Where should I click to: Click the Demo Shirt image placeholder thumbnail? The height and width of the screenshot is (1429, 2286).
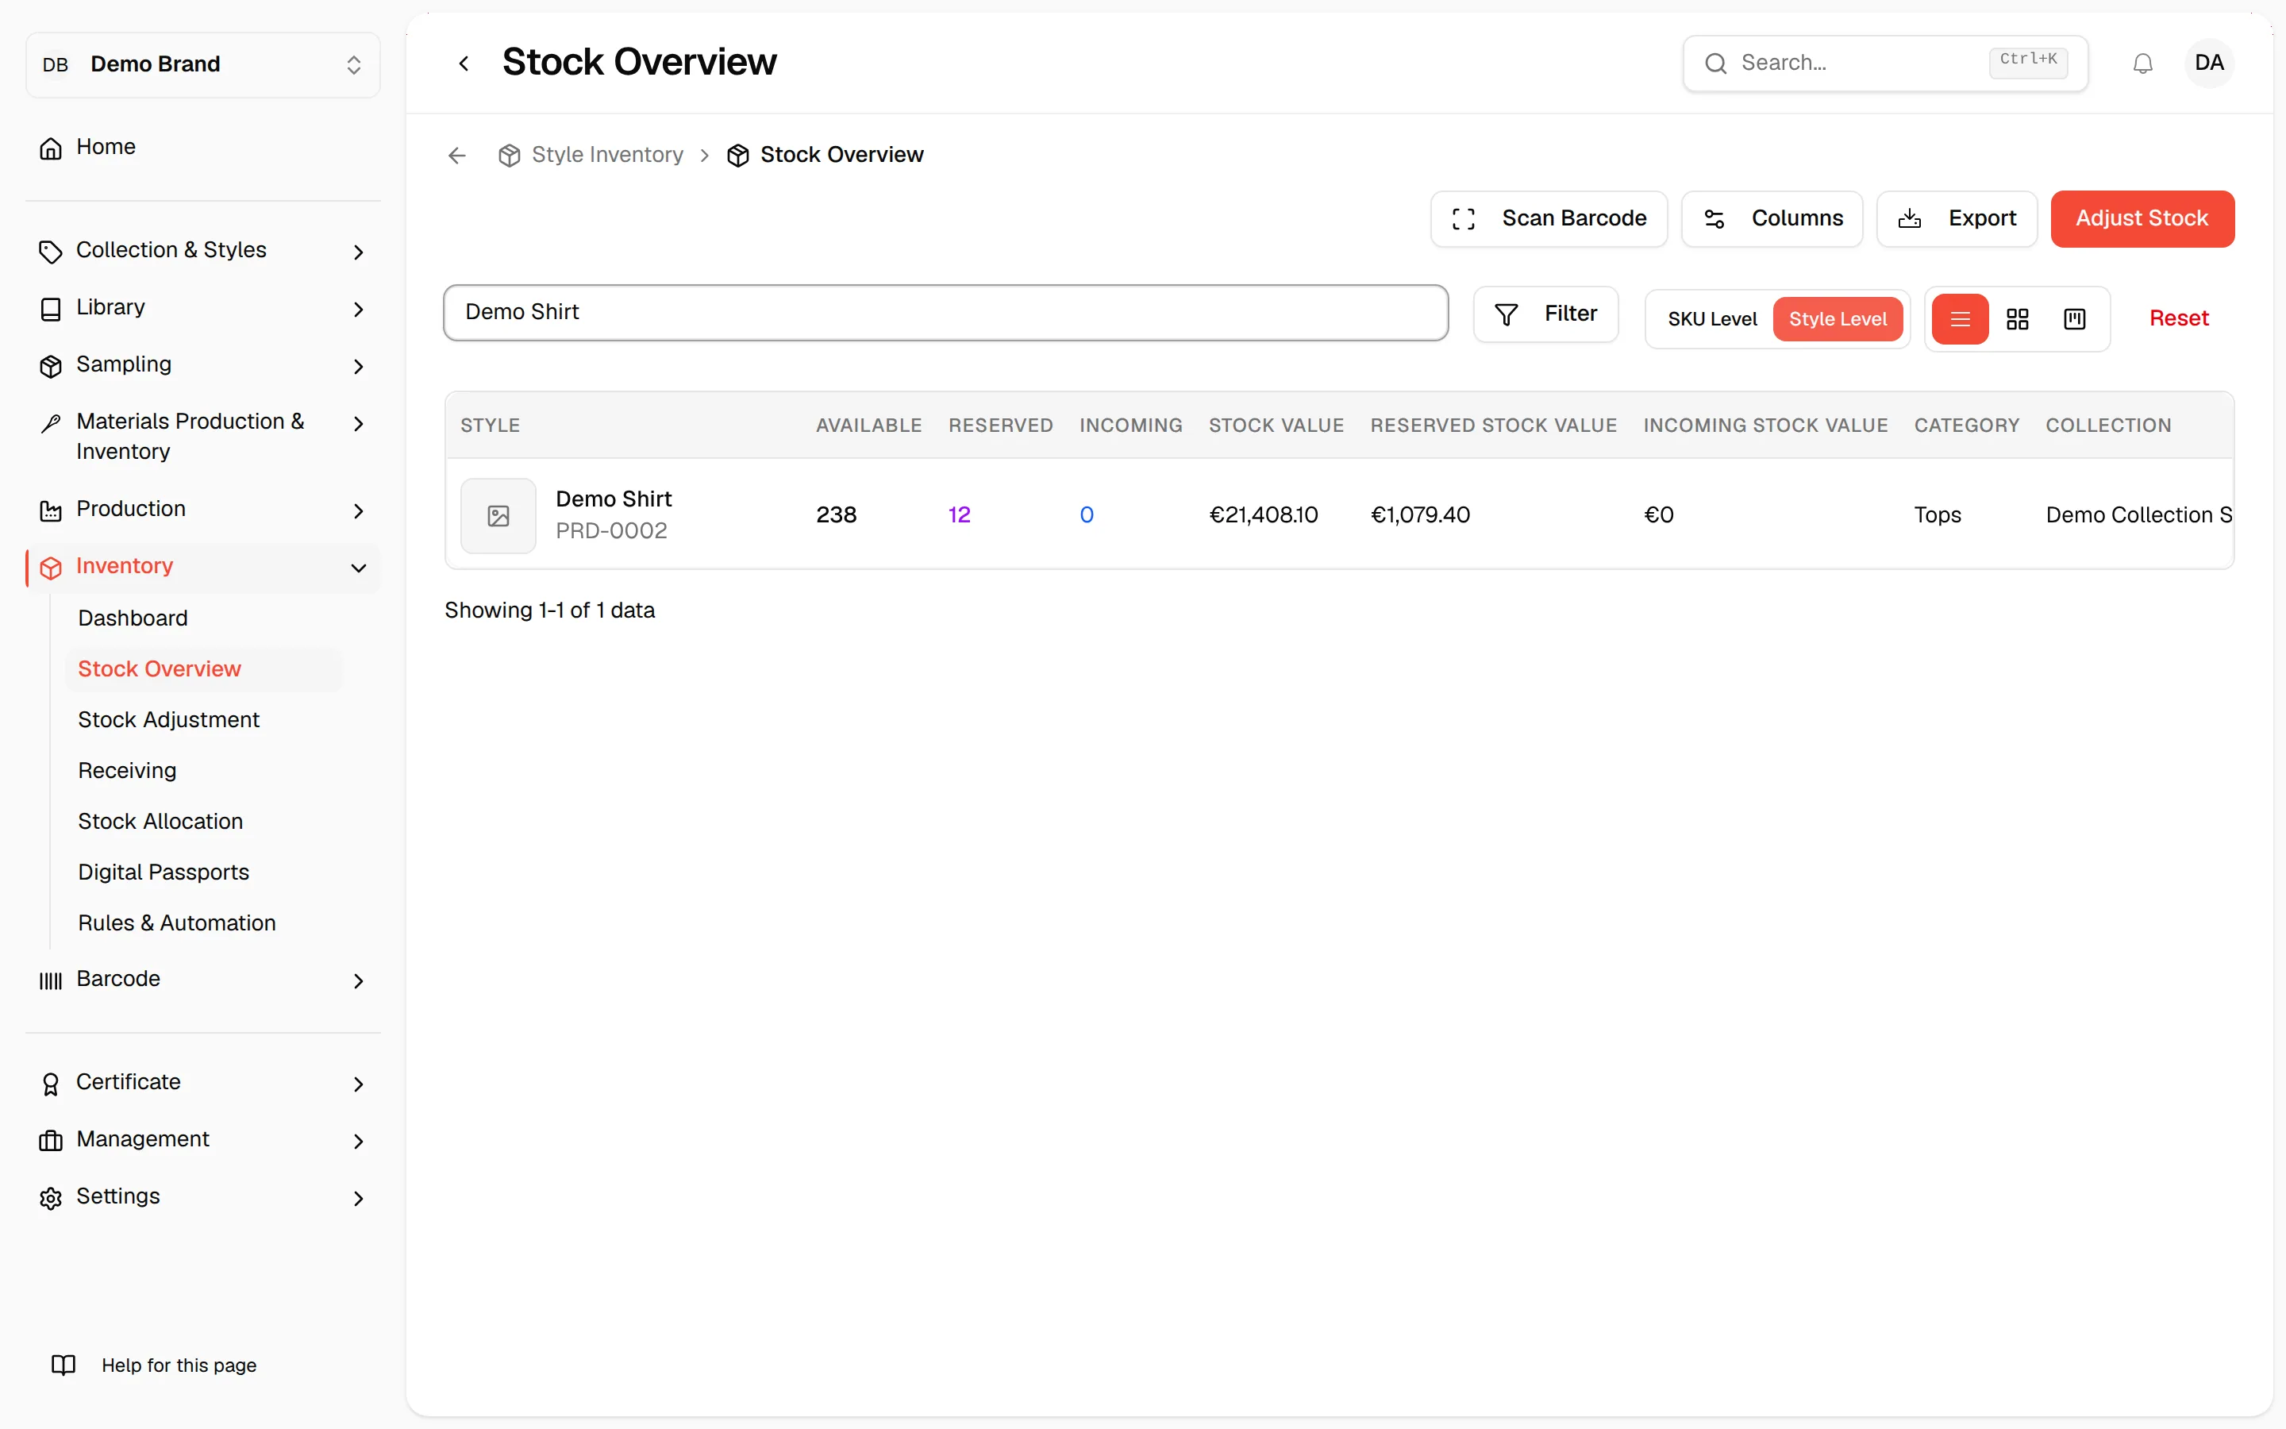tap(498, 516)
